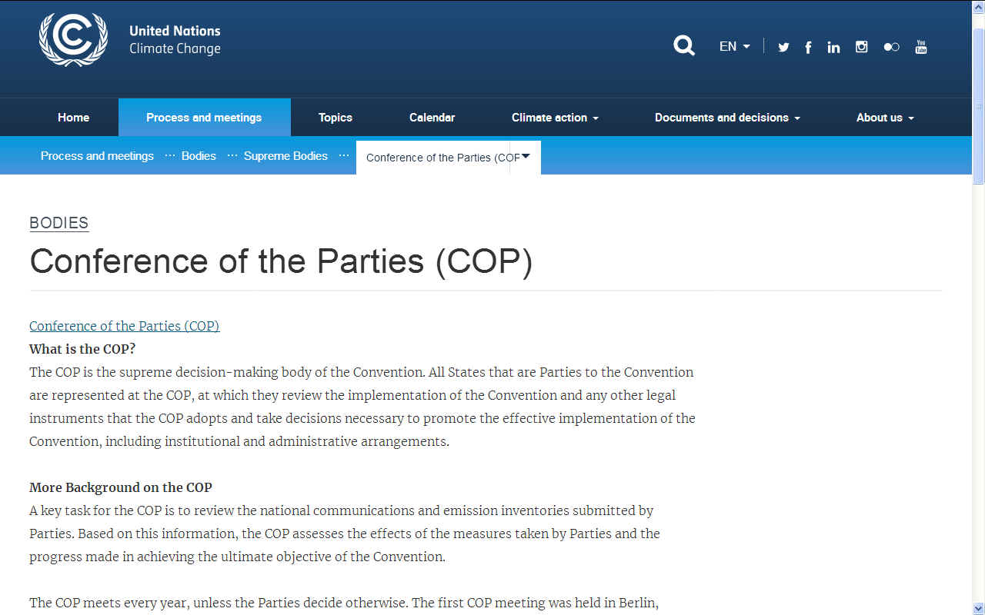Image resolution: width=985 pixels, height=615 pixels.
Task: Click the BODIES heading link
Action: [x=59, y=223]
